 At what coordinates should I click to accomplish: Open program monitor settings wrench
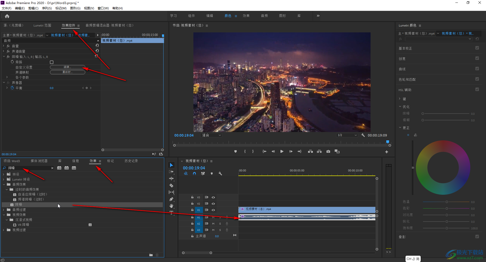click(x=363, y=135)
